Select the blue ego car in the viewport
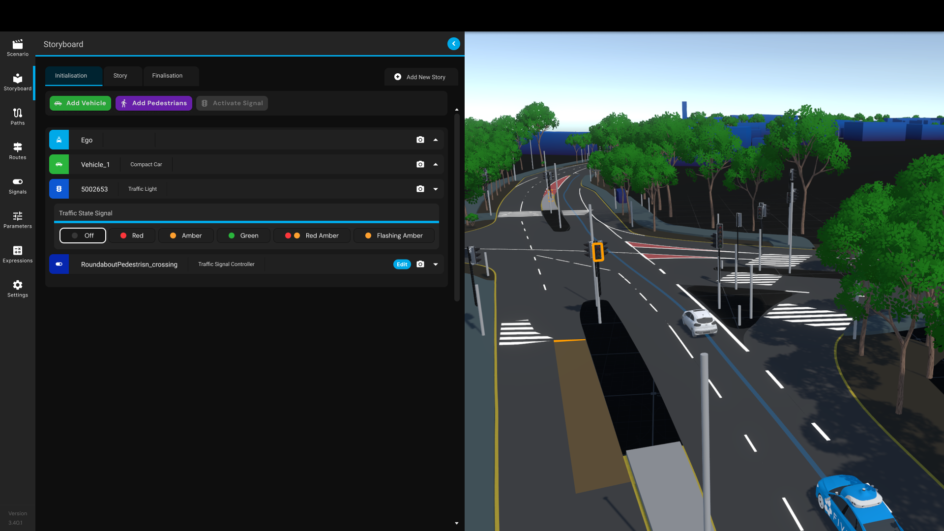 [858, 504]
